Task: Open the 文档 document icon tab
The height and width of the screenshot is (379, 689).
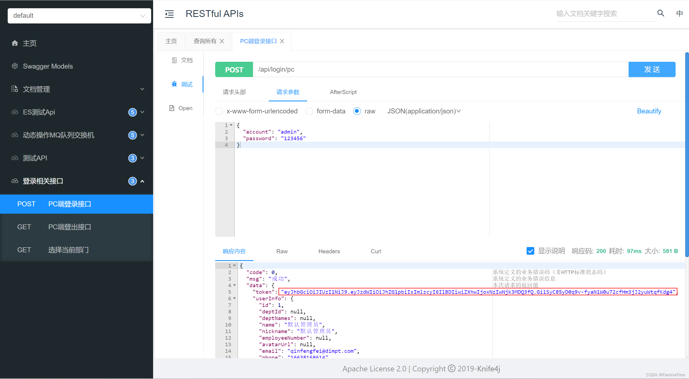Action: click(174, 60)
